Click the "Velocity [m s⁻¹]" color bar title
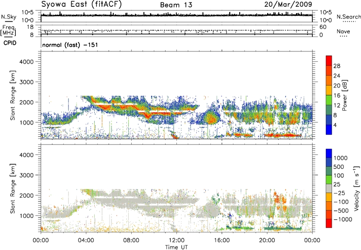 click(x=356, y=188)
